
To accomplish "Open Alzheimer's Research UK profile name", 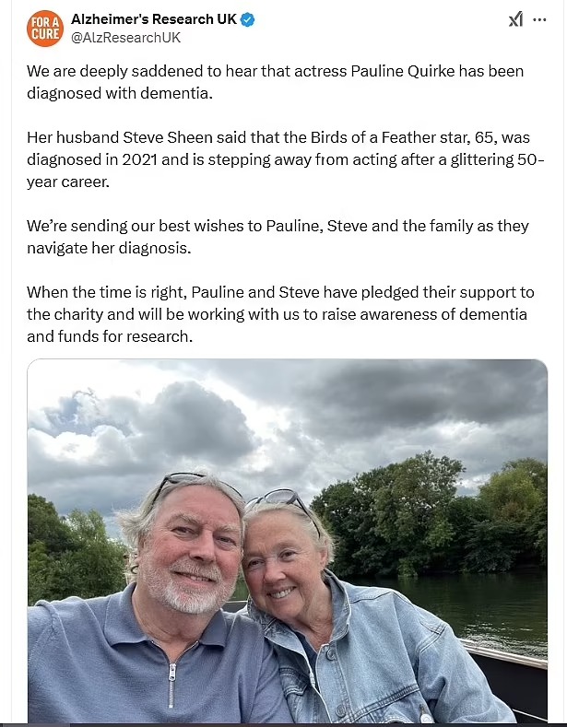I will [154, 19].
